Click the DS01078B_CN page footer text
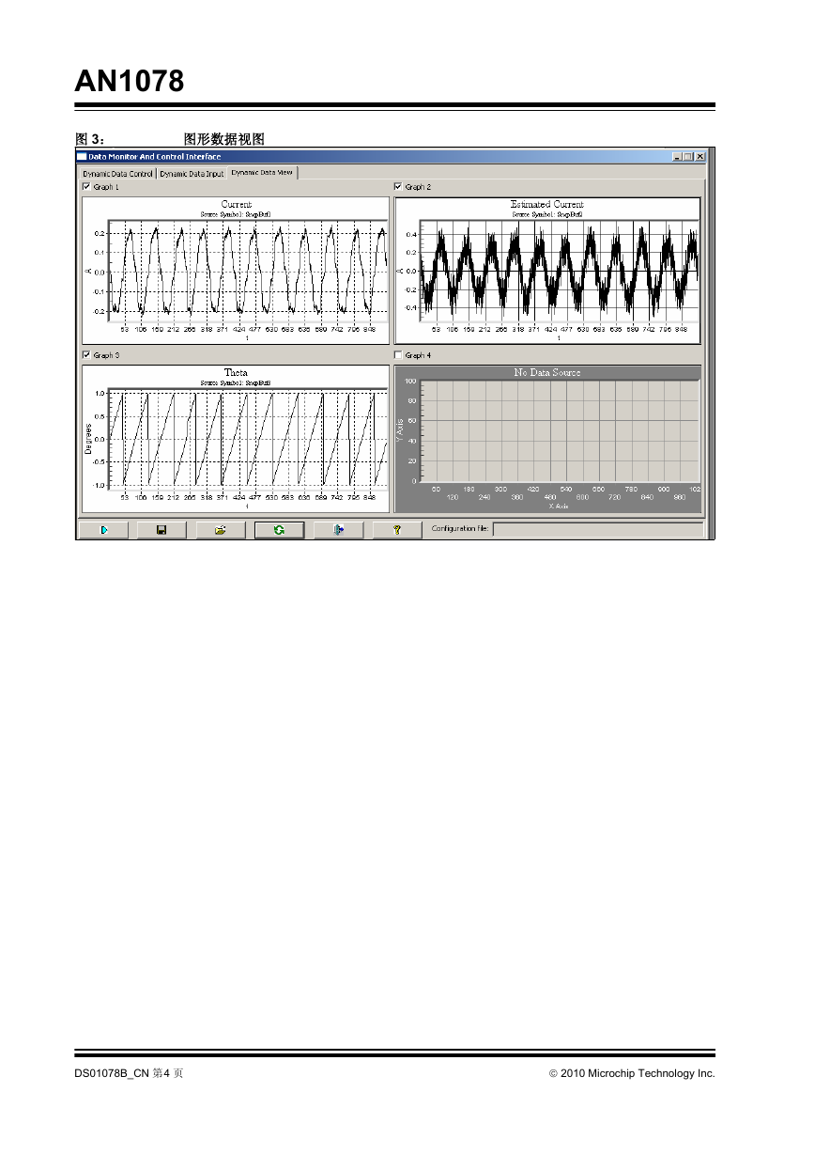 (129, 1073)
